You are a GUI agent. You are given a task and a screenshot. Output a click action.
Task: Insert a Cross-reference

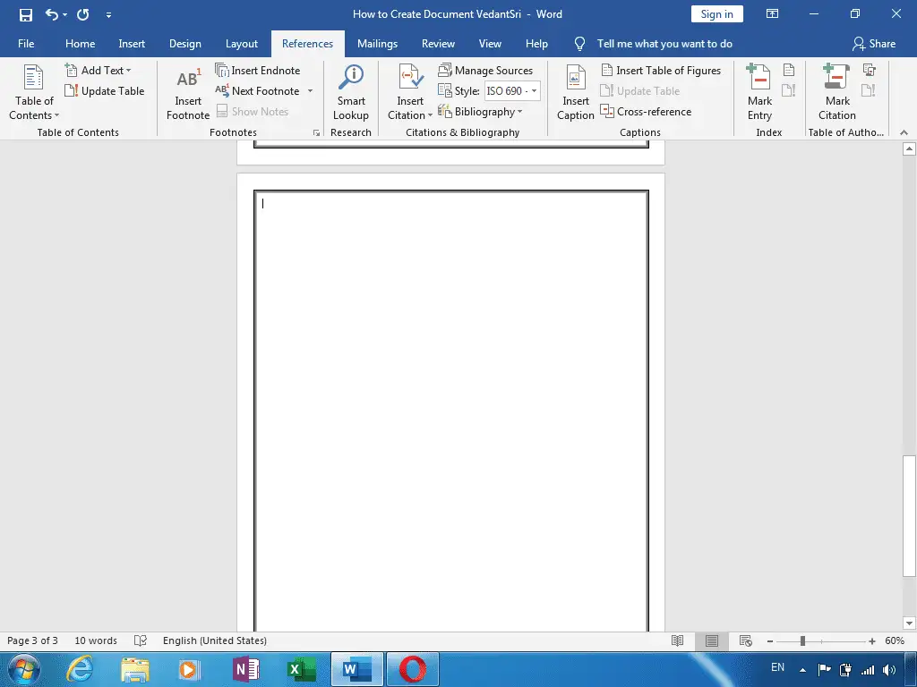click(x=647, y=112)
